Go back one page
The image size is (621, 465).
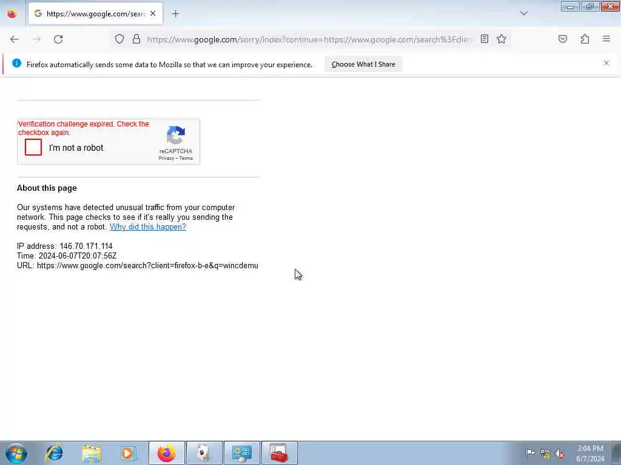point(15,39)
